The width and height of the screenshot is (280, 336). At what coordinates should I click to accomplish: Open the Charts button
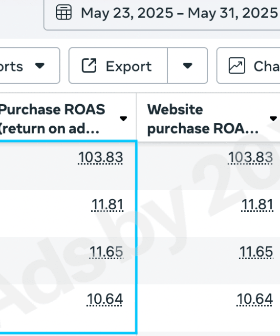point(249,66)
